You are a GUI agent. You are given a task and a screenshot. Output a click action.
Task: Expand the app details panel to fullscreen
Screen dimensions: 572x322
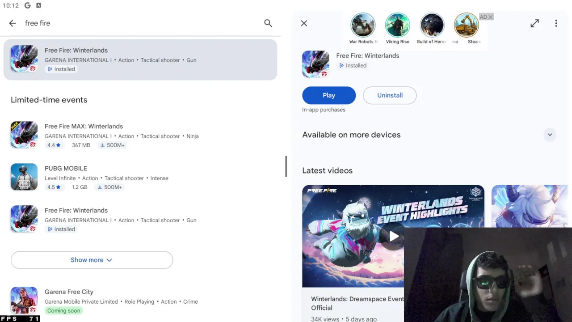point(534,23)
